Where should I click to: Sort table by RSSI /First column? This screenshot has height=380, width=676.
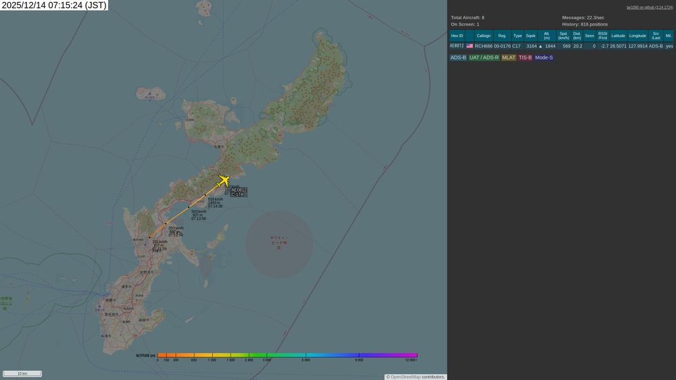pos(603,36)
